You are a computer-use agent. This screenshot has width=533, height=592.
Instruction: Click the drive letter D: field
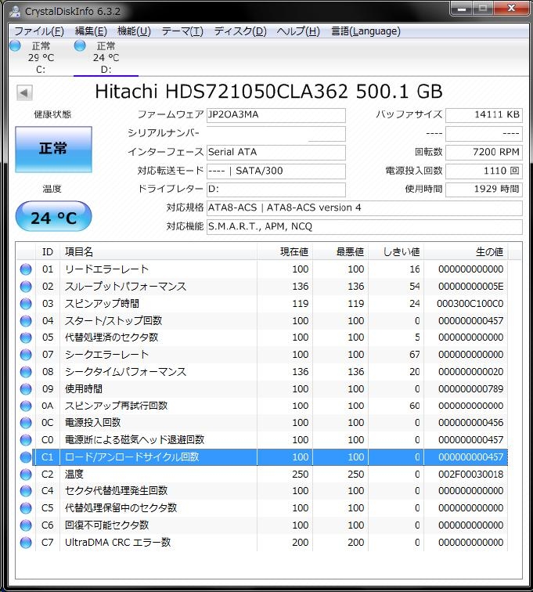(x=276, y=190)
